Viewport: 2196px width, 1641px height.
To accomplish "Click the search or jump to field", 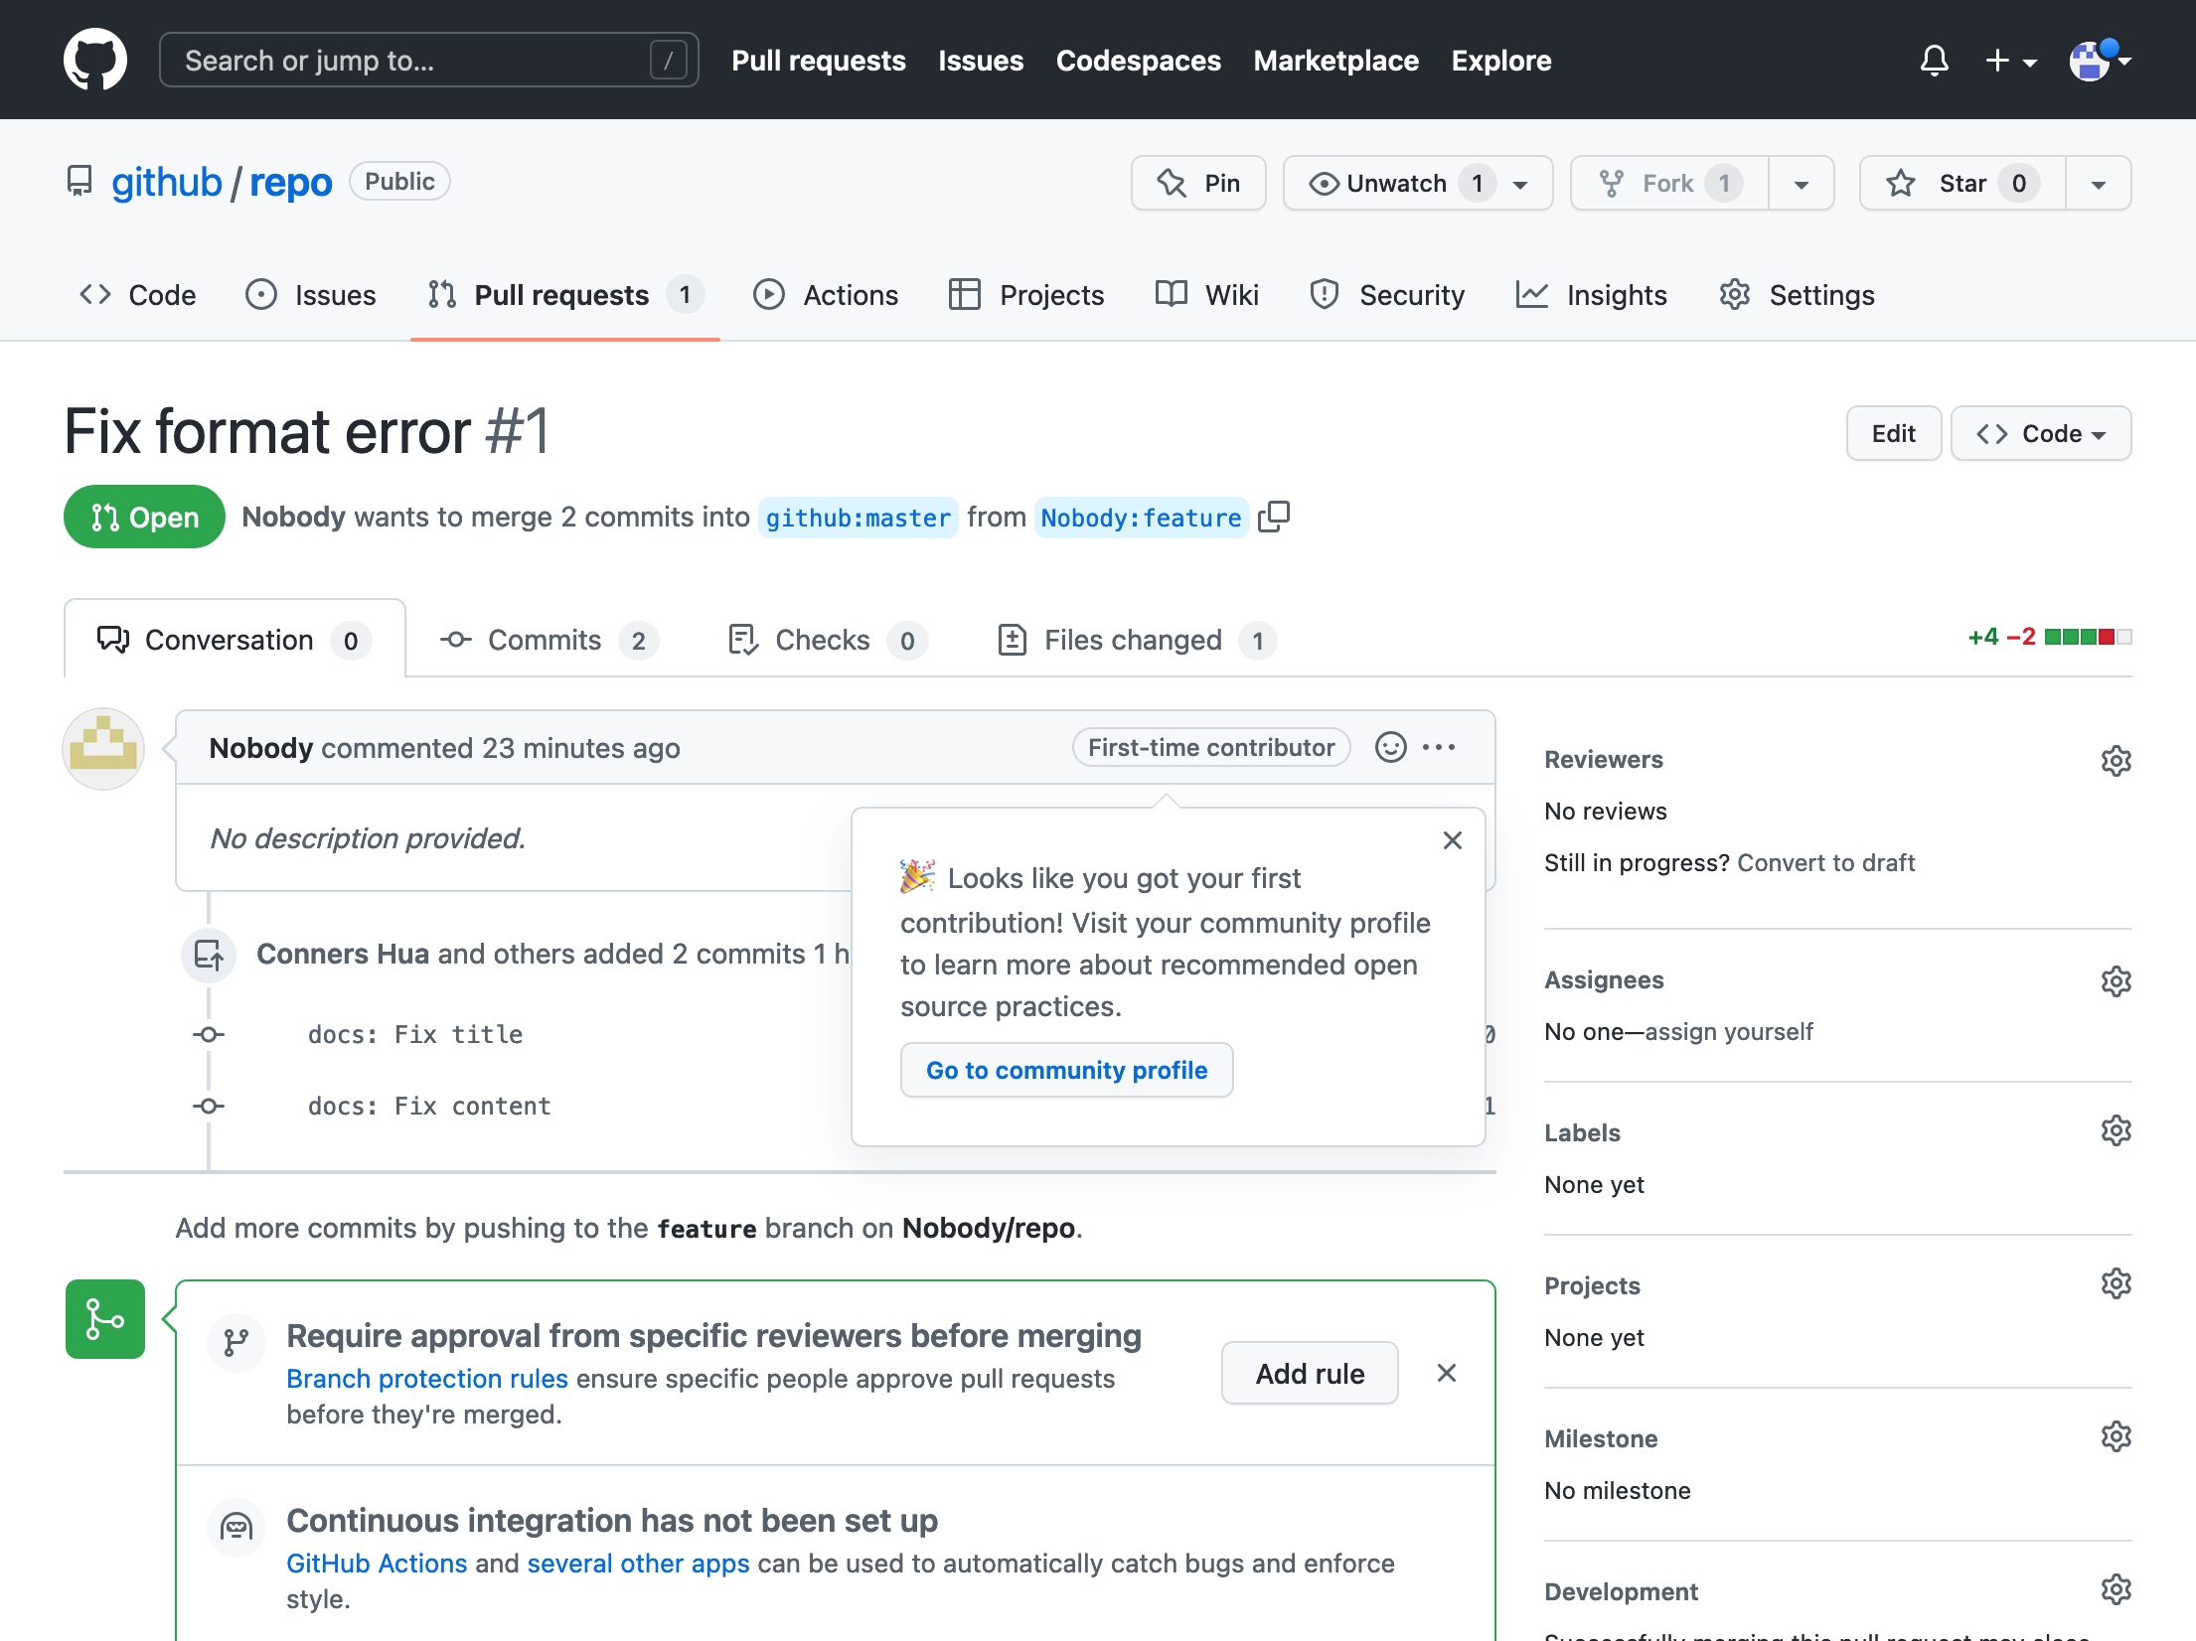I will pyautogui.click(x=428, y=61).
